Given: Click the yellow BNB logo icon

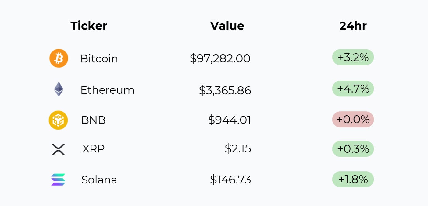Looking at the screenshot, I should pyautogui.click(x=58, y=120).
